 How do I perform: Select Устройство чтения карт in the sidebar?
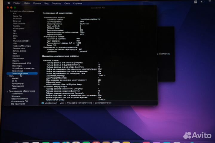[x=24, y=68]
